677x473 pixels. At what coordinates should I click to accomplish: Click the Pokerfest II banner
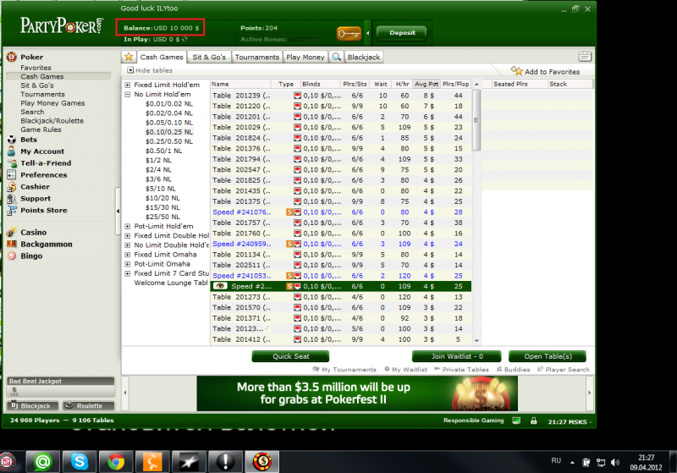point(357,393)
